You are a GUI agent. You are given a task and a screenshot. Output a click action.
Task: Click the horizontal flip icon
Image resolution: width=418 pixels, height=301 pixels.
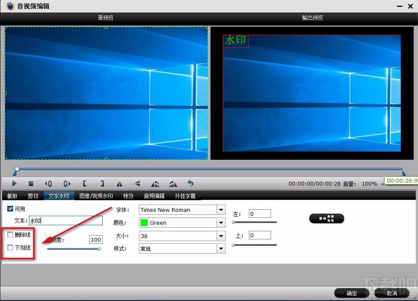(x=119, y=183)
